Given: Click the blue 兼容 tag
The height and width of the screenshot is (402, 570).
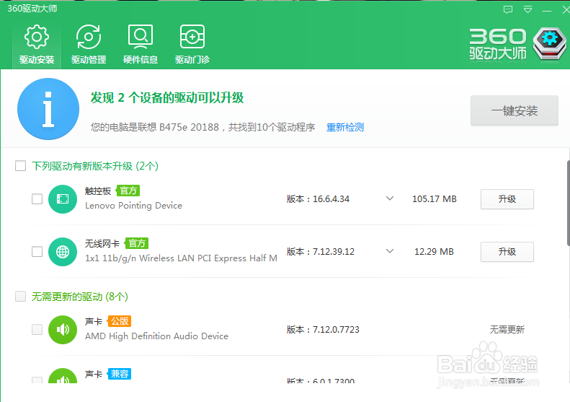Looking at the screenshot, I should [x=119, y=374].
